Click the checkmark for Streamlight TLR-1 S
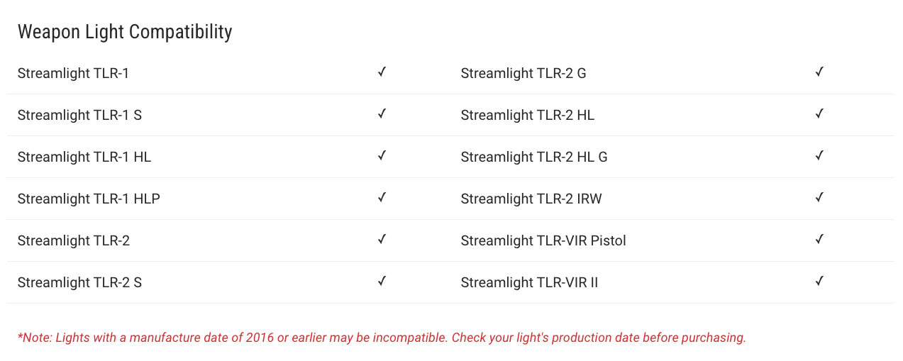Viewport: 903px width, 361px height. [382, 113]
